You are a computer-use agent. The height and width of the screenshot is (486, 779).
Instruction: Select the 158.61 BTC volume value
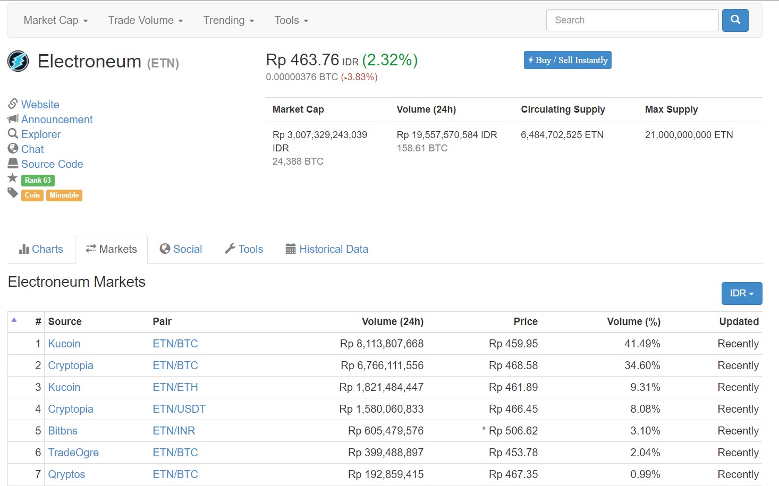pos(422,148)
